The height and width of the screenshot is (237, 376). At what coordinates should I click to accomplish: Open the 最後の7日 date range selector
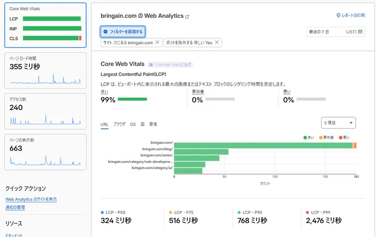click(x=336, y=32)
